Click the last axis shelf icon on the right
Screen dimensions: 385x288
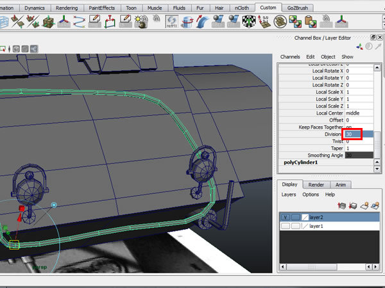click(341, 22)
